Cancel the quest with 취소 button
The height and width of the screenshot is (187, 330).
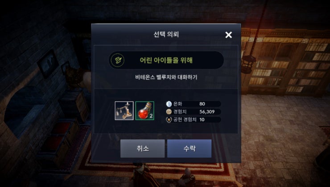(143, 149)
